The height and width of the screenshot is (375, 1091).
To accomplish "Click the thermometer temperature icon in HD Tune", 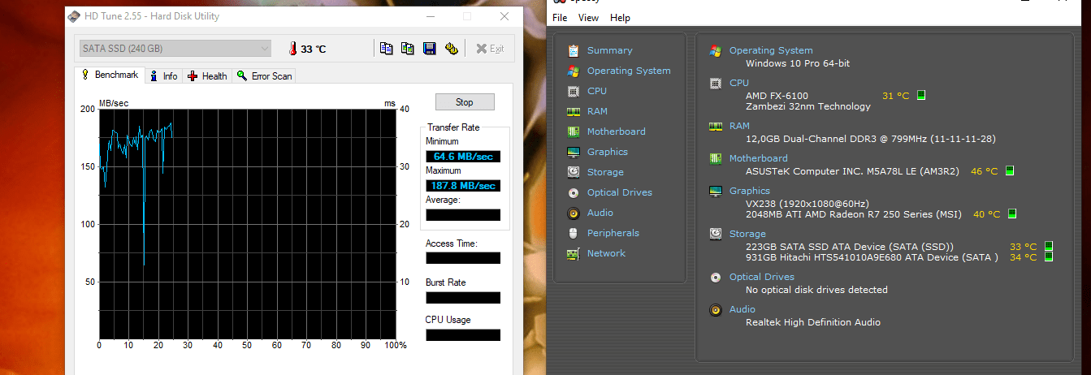I will (x=292, y=49).
